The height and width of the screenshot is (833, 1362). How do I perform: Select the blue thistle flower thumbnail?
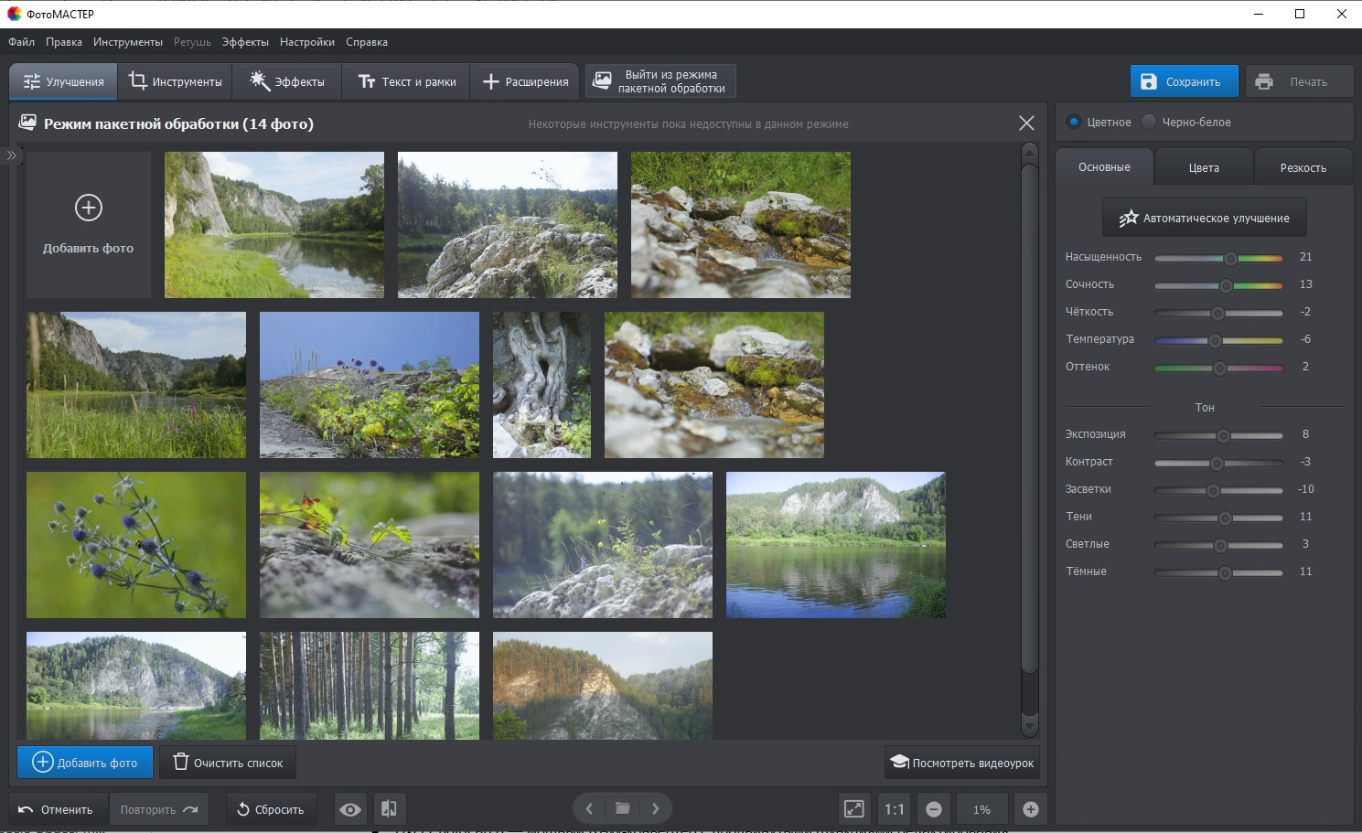coord(136,545)
